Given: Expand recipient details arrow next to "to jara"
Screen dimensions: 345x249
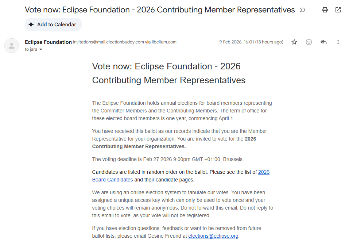Looking at the screenshot, I should point(41,50).
